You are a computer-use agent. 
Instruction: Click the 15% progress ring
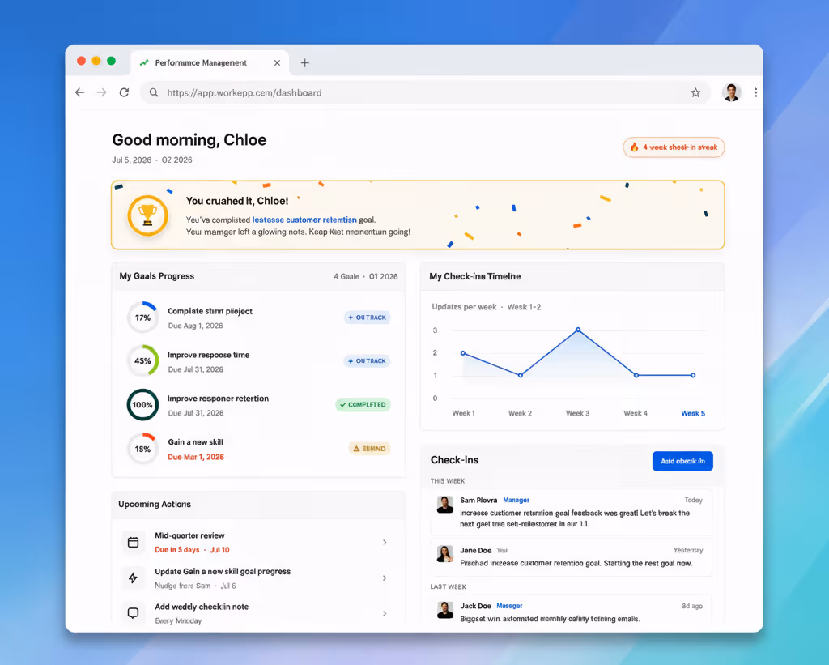[x=142, y=449]
